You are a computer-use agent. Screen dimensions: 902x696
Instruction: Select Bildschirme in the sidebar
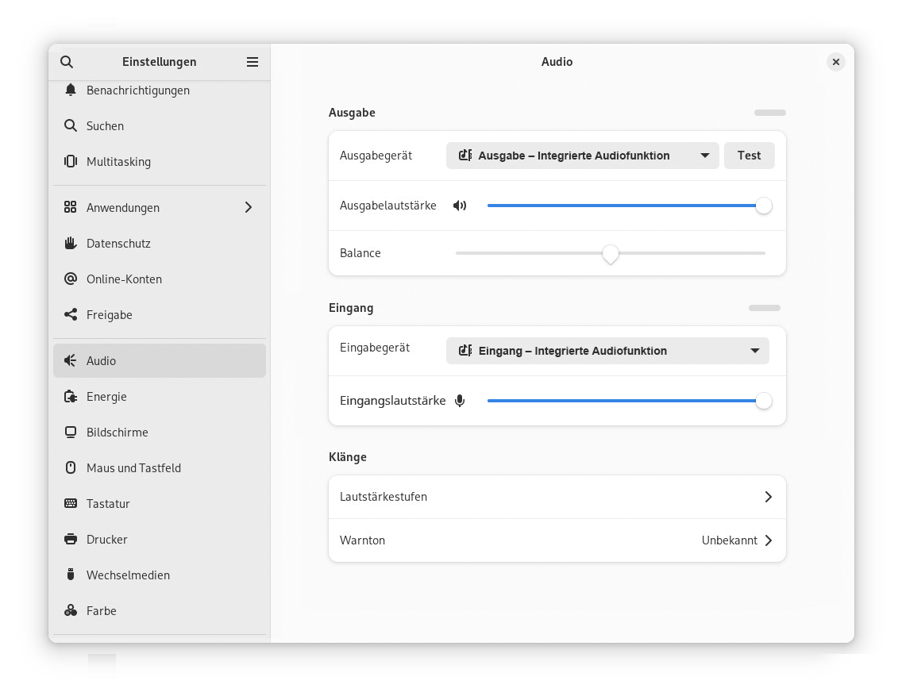click(118, 433)
